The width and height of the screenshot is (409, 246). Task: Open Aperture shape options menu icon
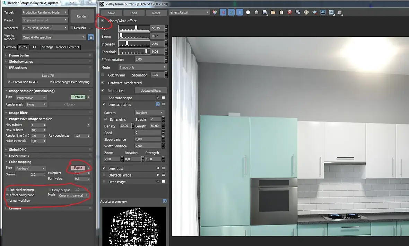tap(164, 98)
